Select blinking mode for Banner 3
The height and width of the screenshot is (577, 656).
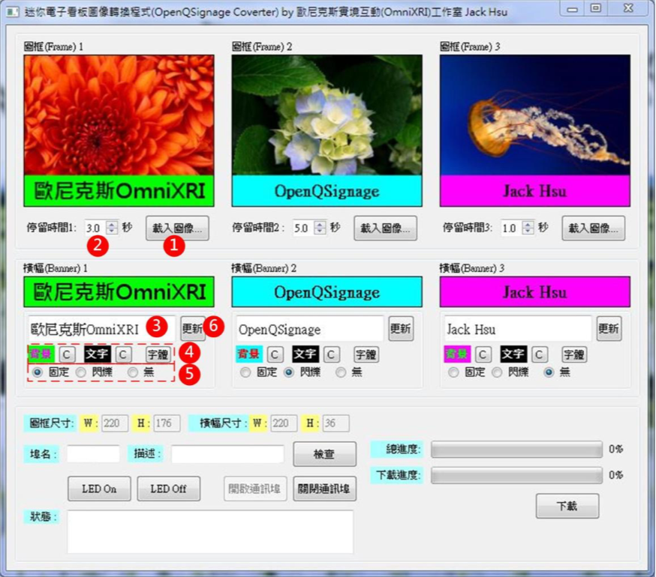pos(497,372)
